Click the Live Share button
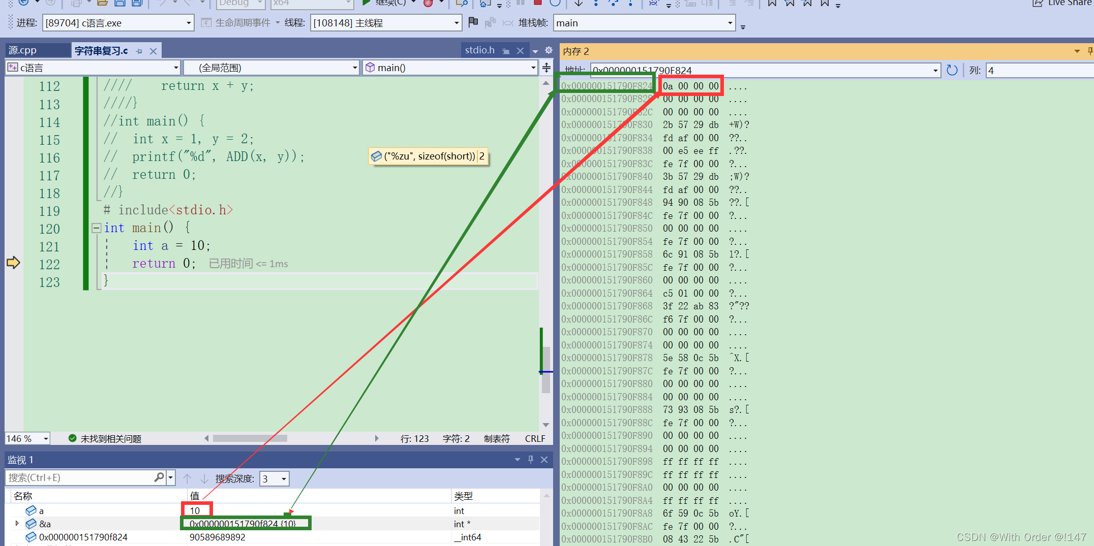Screen dimensions: 1094x546 tap(1061, 3)
